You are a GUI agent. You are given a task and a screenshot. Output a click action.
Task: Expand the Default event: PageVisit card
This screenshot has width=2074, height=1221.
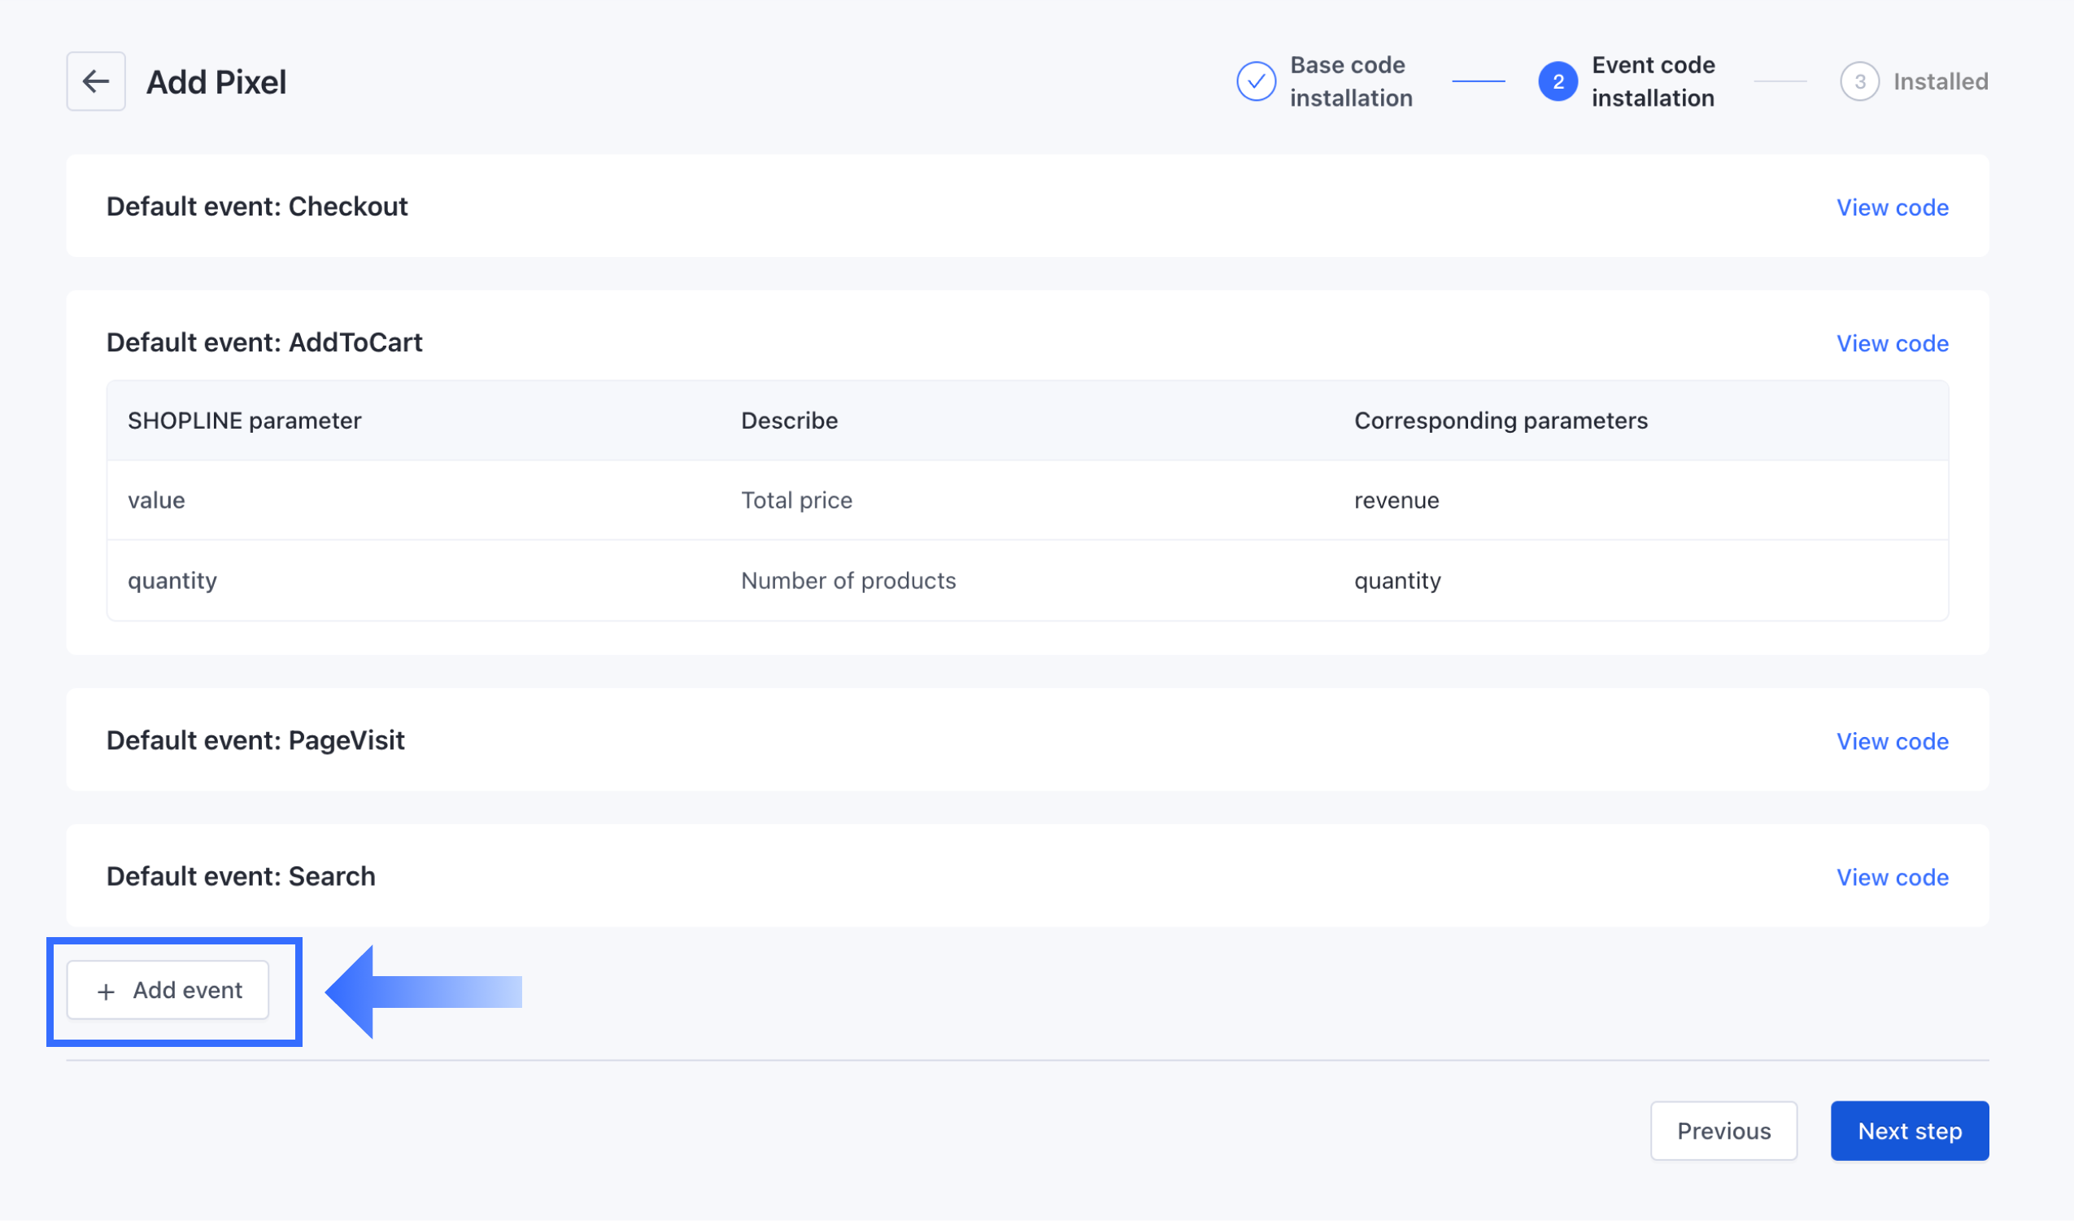(255, 740)
